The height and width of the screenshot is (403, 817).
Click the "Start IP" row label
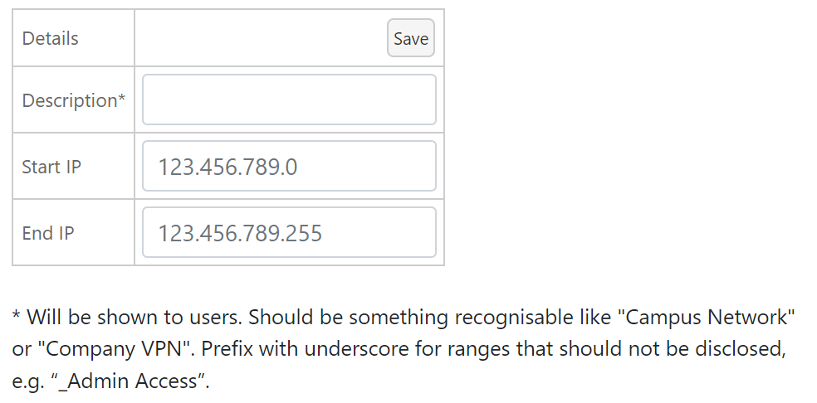tap(51, 167)
